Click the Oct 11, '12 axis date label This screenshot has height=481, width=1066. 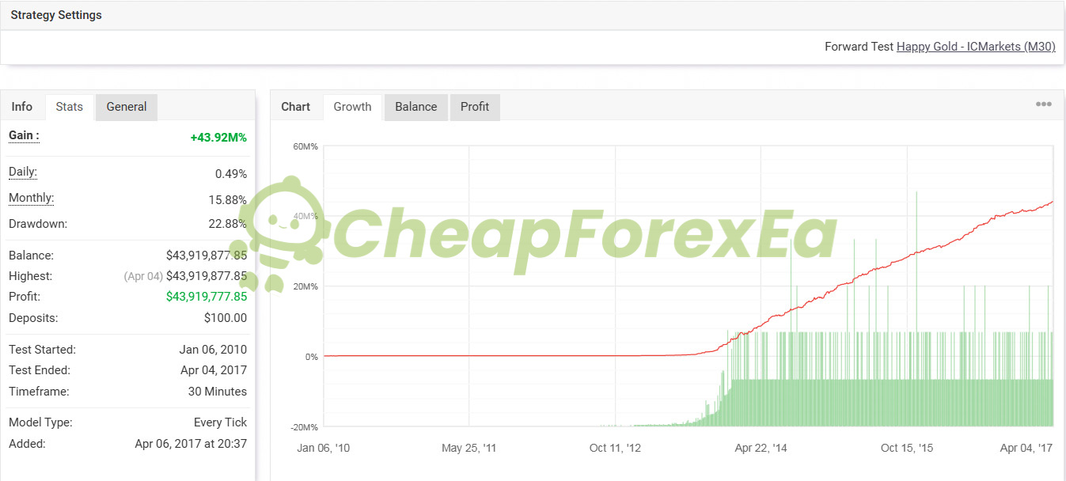pyautogui.click(x=616, y=448)
